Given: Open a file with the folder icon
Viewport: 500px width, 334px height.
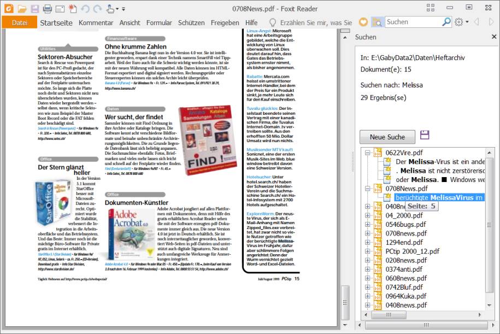Looking at the screenshot, I should pos(22,9).
